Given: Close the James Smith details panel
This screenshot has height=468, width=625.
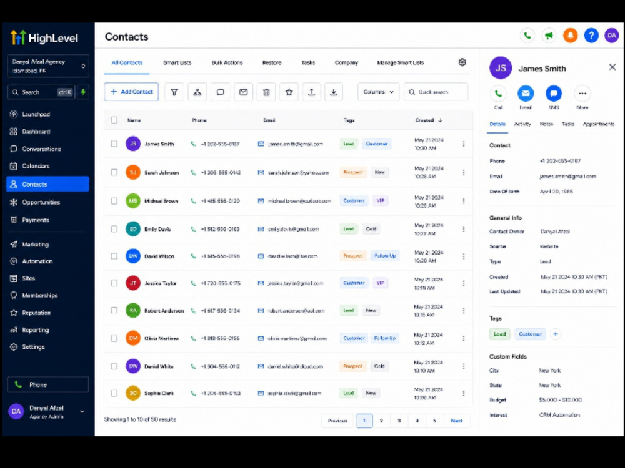Looking at the screenshot, I should click(612, 67).
